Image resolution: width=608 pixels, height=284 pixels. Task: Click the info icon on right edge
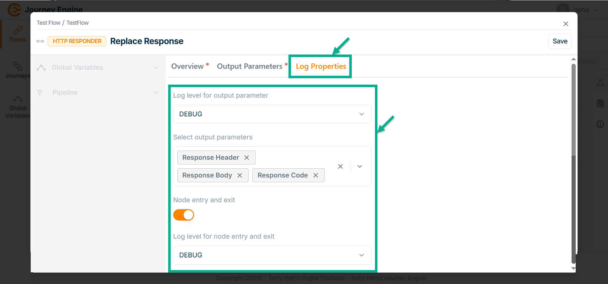(x=600, y=124)
